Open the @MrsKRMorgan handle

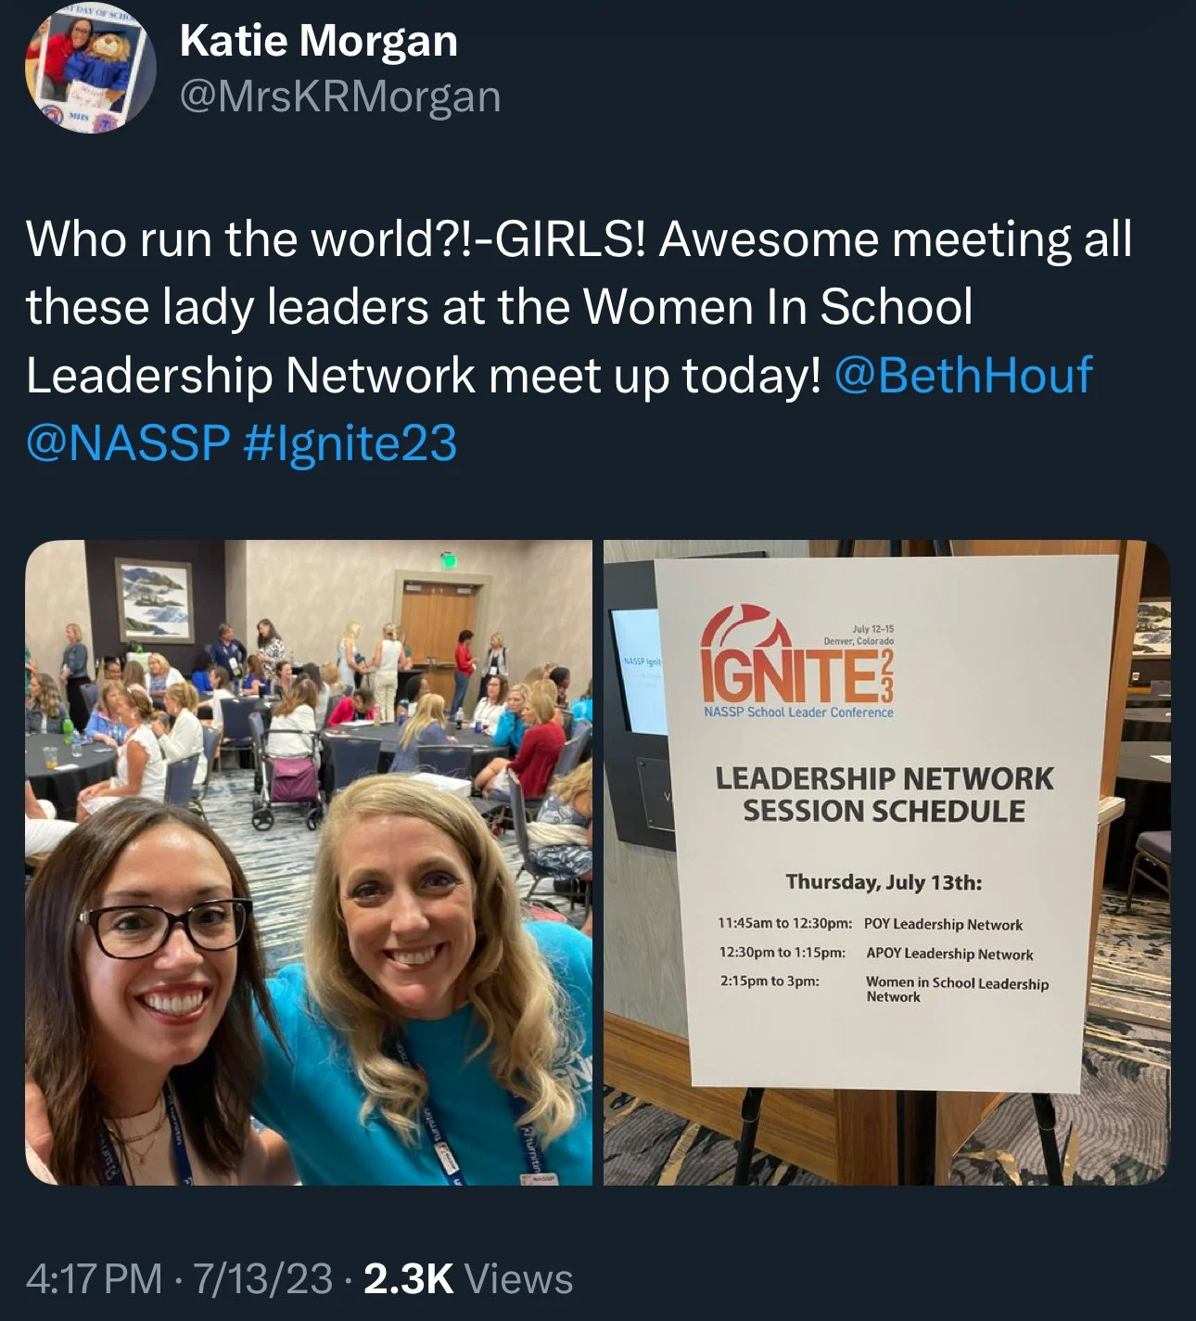click(x=339, y=96)
